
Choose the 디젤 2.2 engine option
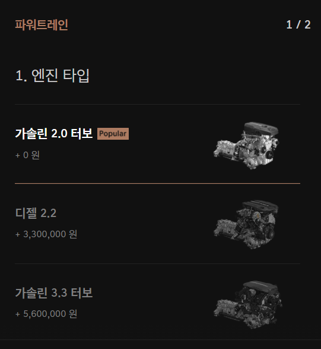pos(157,224)
